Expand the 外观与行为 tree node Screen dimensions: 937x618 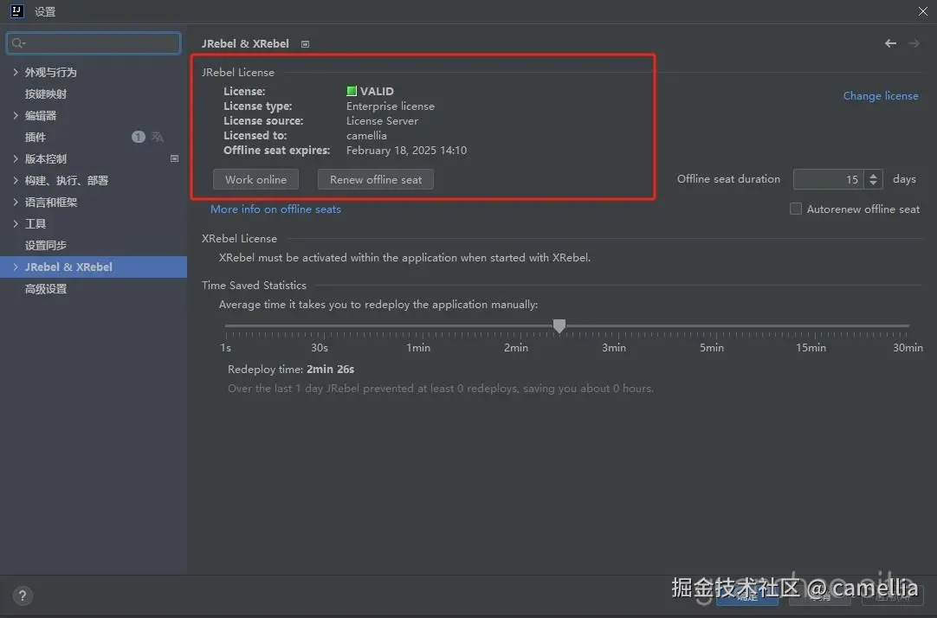(16, 72)
